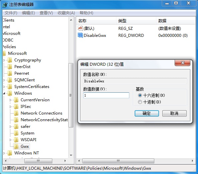The image size is (198, 174).
Task: Click the CurrentVersion folder icon
Action: [16, 100]
